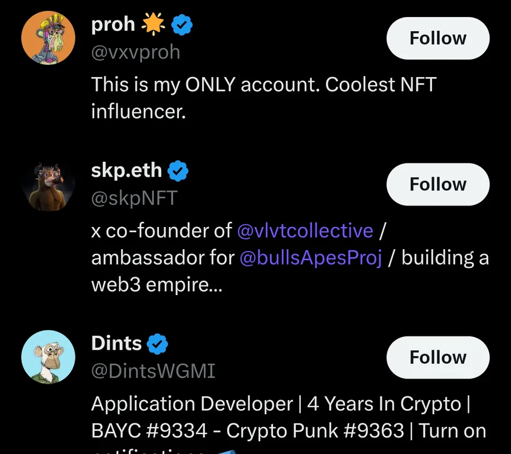Open Dints' ape avatar
Image resolution: width=511 pixels, height=454 pixels.
[48, 358]
